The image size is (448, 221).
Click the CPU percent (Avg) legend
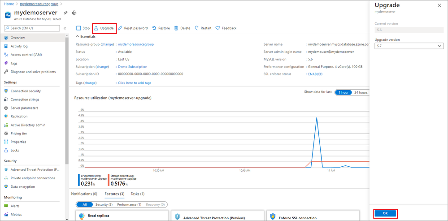click(92, 180)
